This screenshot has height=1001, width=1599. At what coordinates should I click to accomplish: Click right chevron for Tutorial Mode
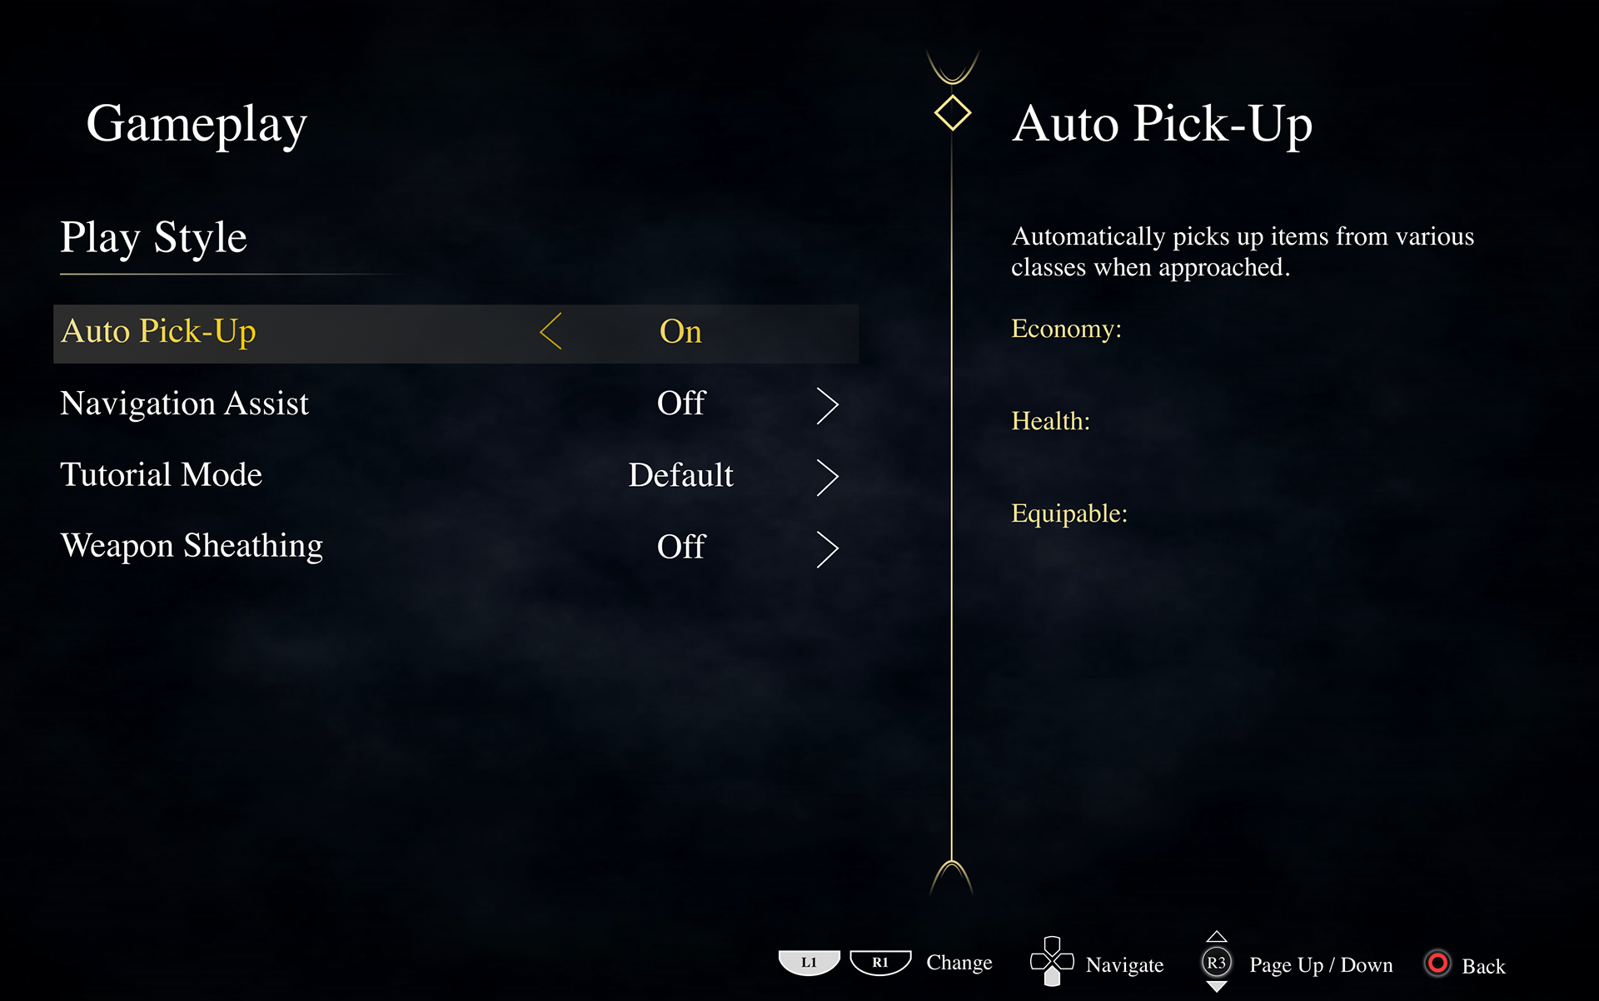tap(827, 477)
